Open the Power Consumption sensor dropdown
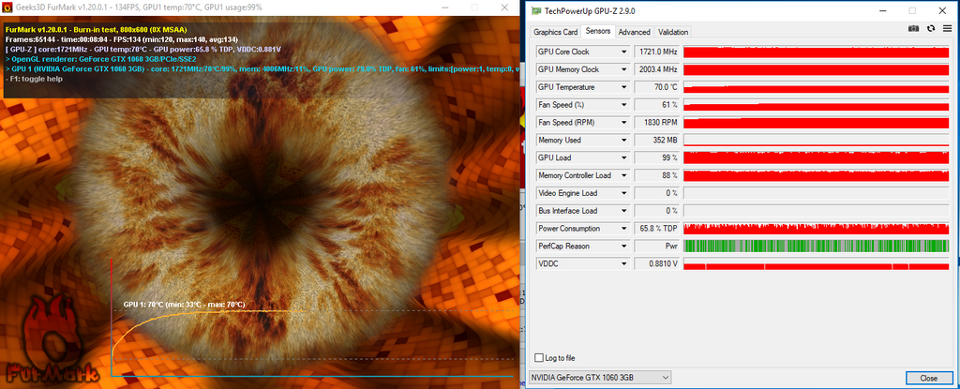Viewport: 960px width, 389px height. click(x=623, y=229)
